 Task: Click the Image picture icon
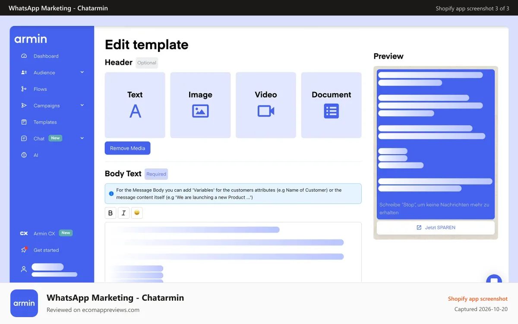coord(200,111)
